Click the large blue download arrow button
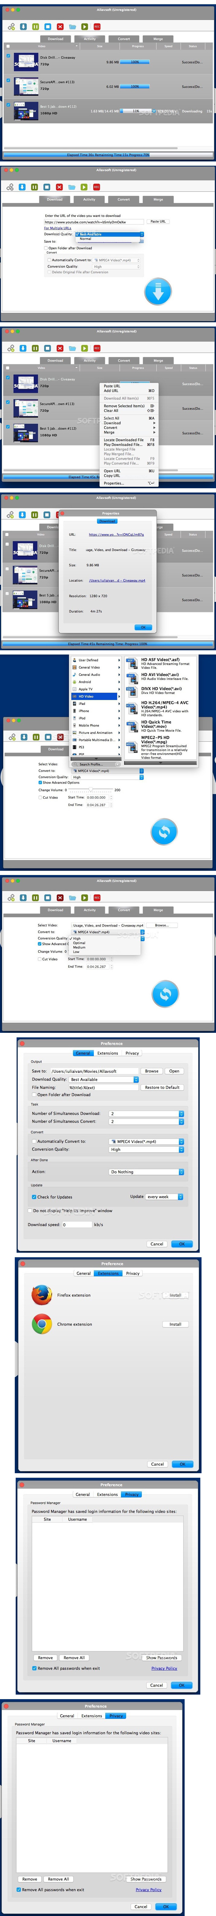 click(157, 292)
